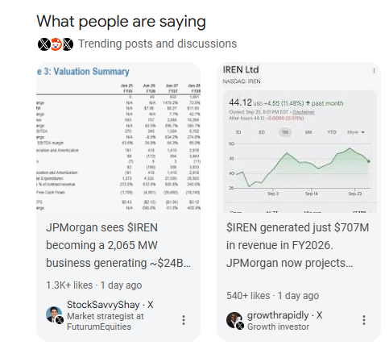Click '1.3K+ likes · 1 day ago' text
The image size is (389, 362).
coord(94,285)
